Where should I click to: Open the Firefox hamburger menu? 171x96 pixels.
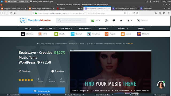click(169, 13)
